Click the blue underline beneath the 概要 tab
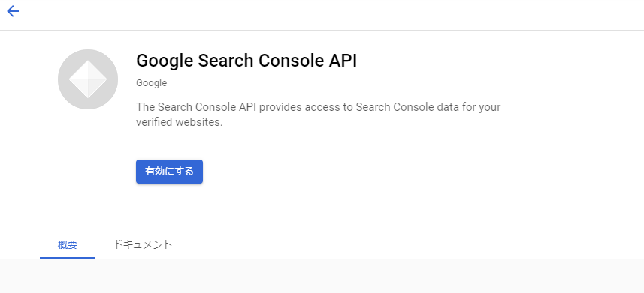Image resolution: width=644 pixels, height=293 pixels. tap(68, 258)
